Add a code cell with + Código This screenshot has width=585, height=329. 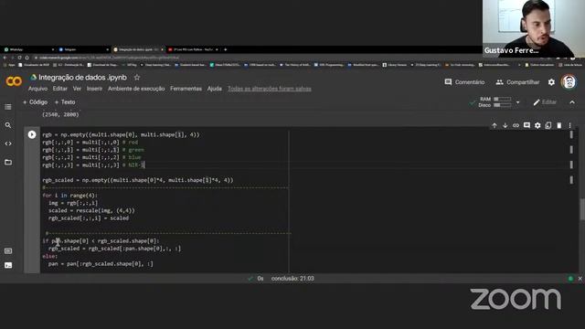click(x=35, y=102)
